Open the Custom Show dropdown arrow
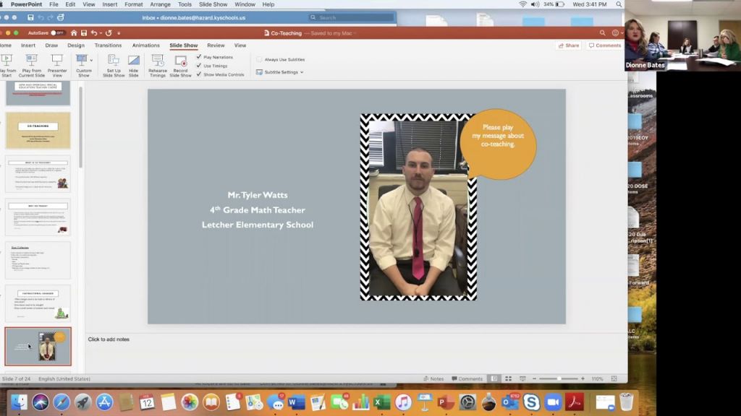The image size is (741, 416). [x=91, y=60]
